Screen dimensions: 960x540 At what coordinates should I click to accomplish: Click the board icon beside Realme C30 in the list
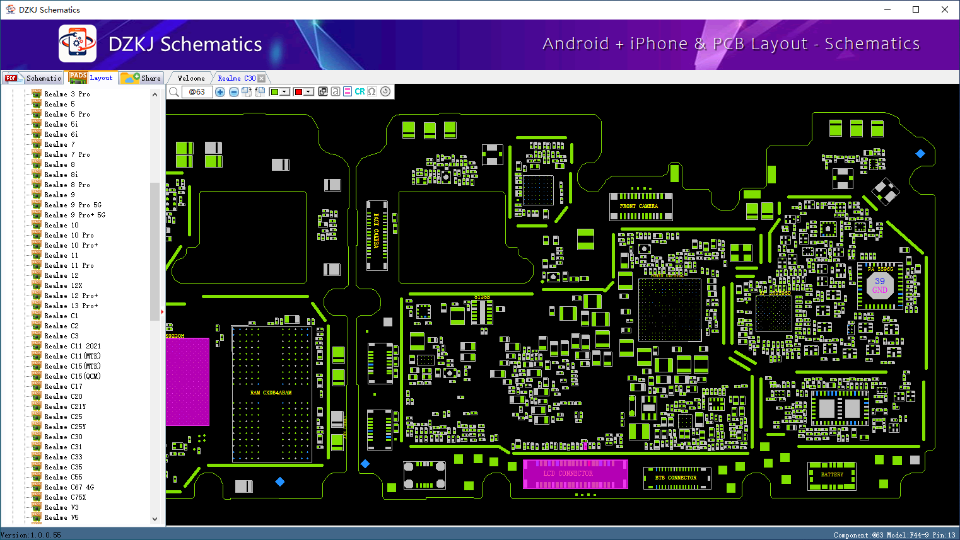coord(37,437)
